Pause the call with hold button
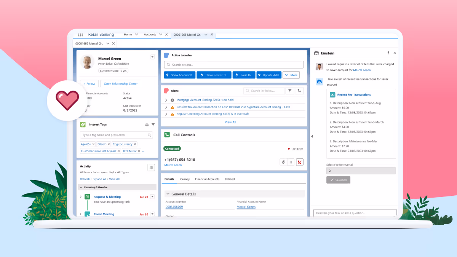457x257 pixels. (x=291, y=162)
